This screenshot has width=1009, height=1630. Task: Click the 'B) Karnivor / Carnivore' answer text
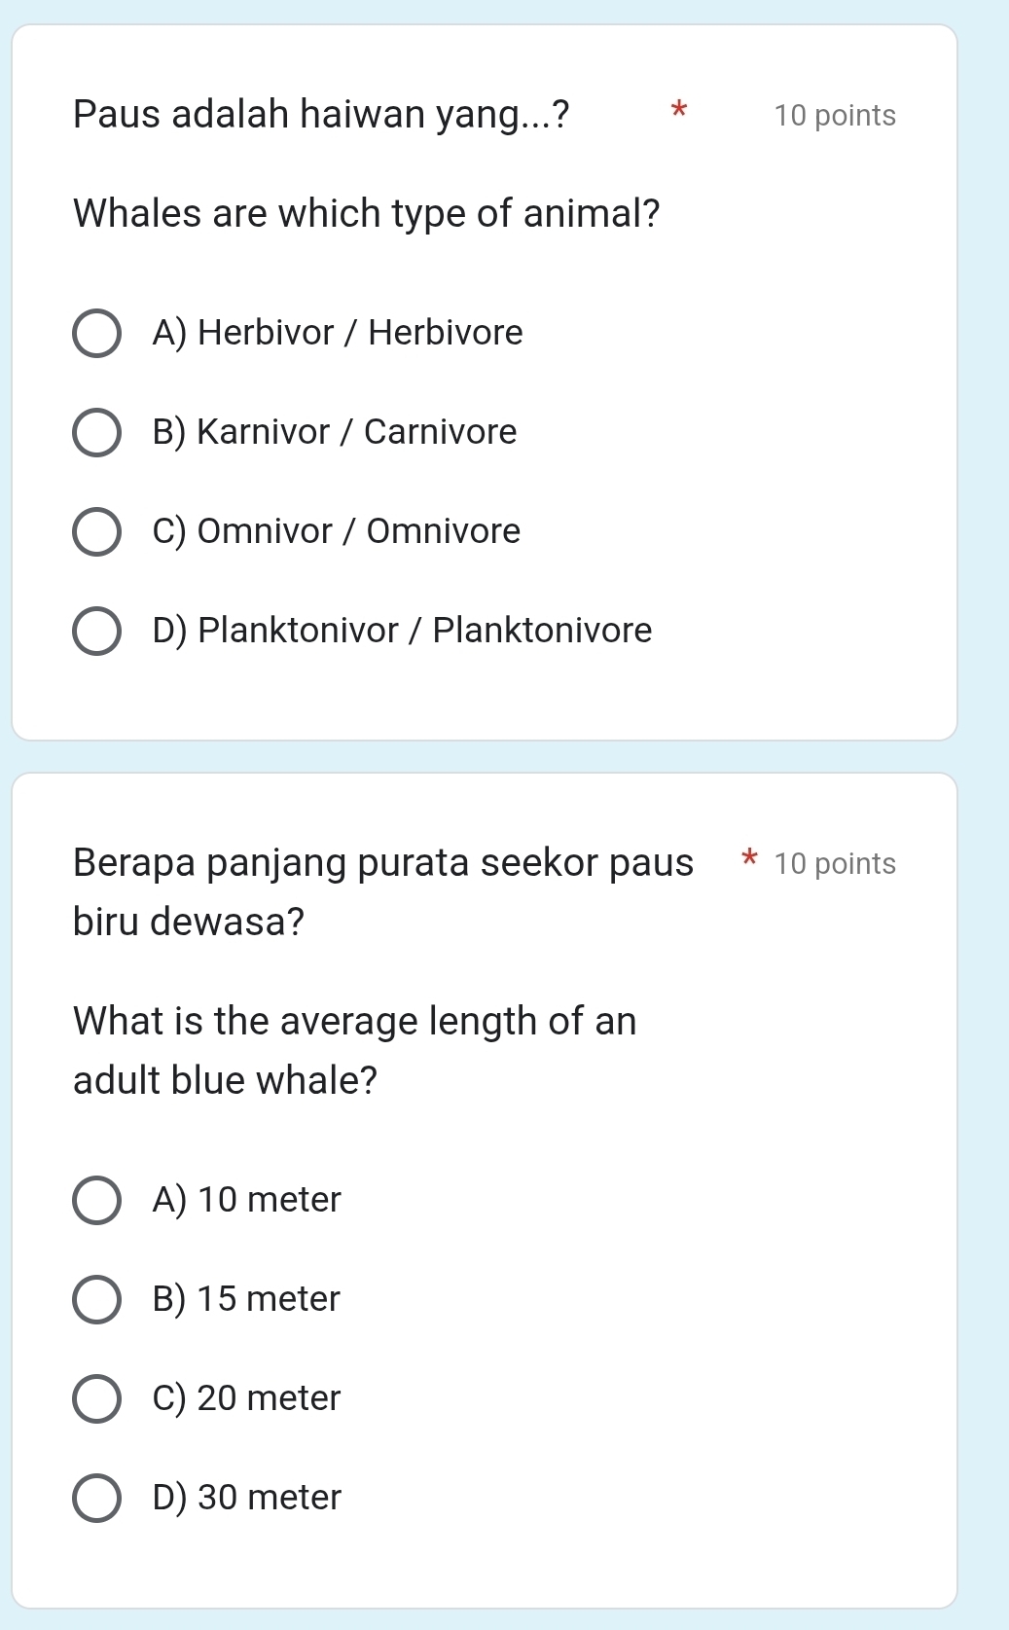[x=335, y=432]
